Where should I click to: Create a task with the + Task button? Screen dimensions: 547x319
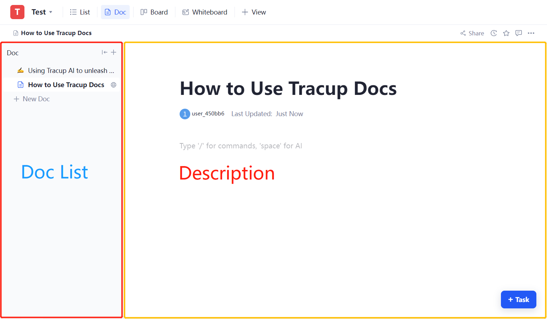click(518, 299)
